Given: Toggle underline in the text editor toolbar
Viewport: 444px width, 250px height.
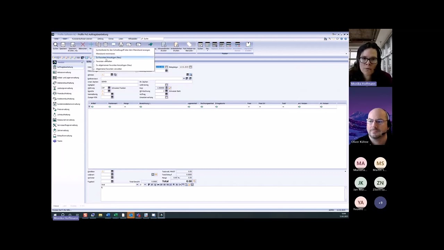Looking at the screenshot, I should click(x=155, y=185).
